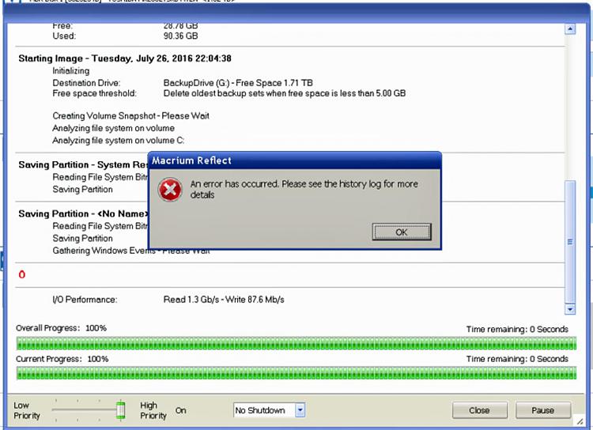The height and width of the screenshot is (430, 593).
Task: Click the Macrium Reflect dialog title bar
Action: 295,160
